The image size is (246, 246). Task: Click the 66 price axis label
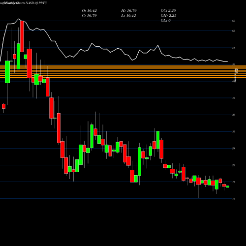coord(234,21)
